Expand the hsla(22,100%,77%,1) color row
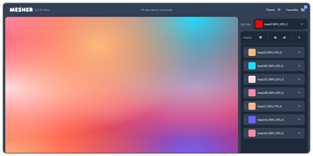313x156 pixels. (x=299, y=106)
